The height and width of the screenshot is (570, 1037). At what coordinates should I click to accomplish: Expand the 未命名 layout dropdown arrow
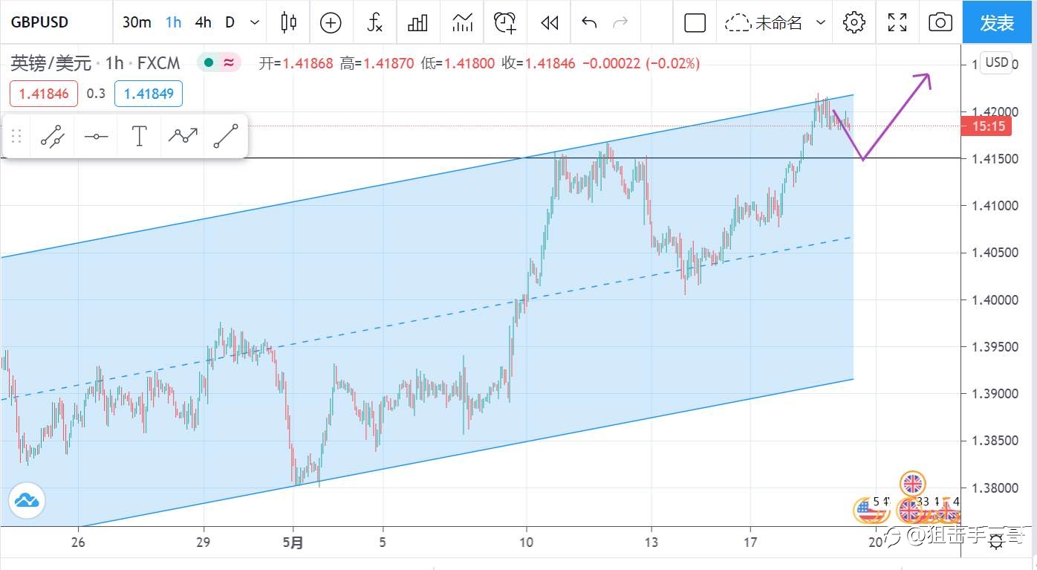pyautogui.click(x=821, y=22)
